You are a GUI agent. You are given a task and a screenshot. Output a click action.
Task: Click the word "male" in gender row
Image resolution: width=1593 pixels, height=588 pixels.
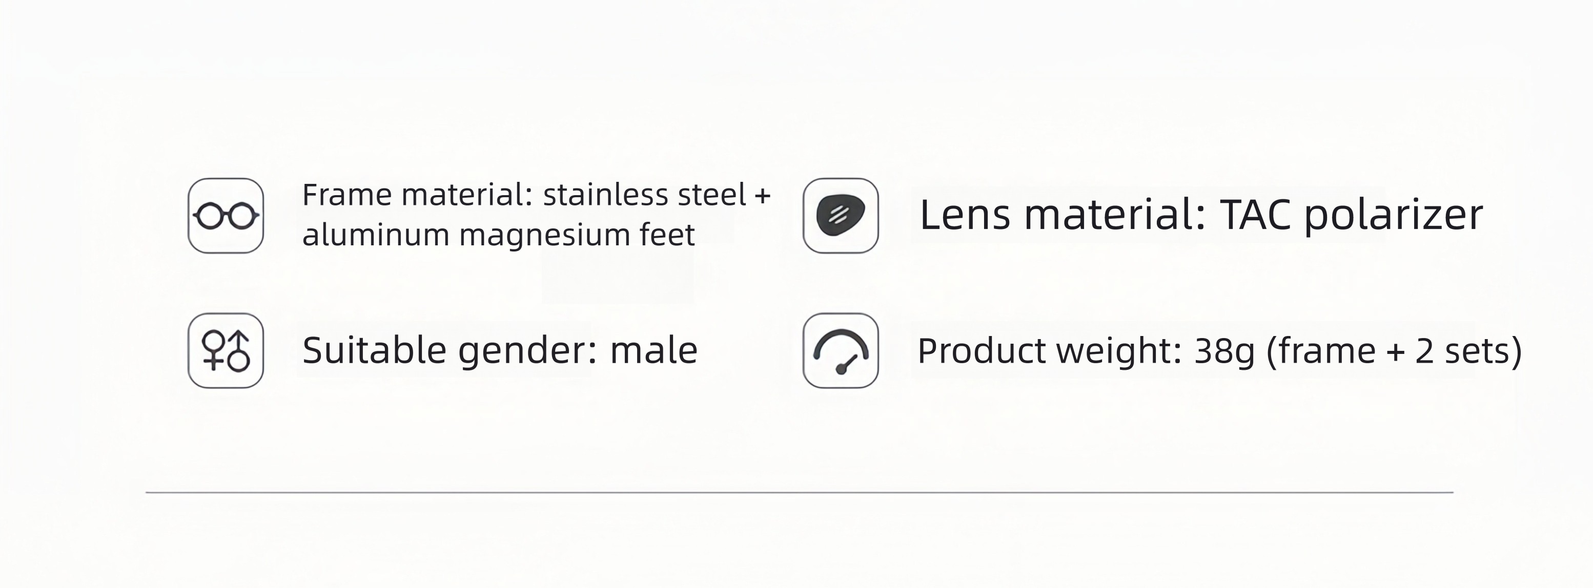pos(653,350)
